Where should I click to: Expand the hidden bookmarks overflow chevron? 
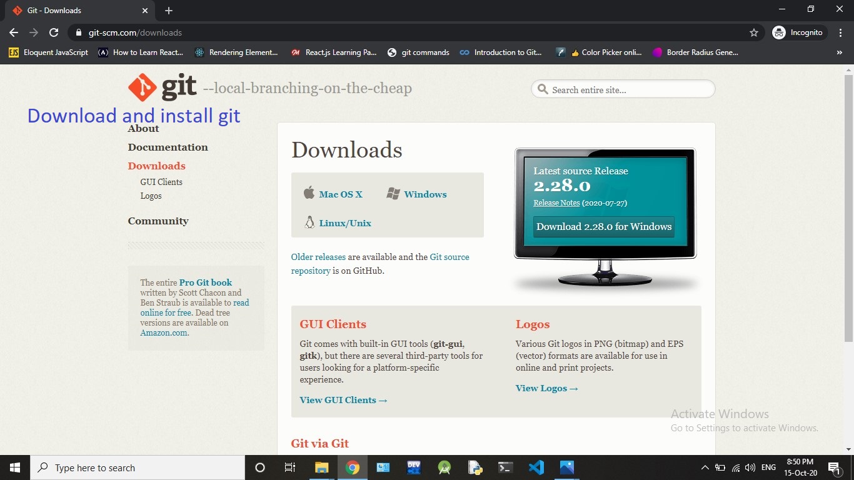(x=839, y=52)
